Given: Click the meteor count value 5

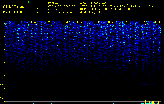Looking at the screenshot, I should (x=37, y=12).
